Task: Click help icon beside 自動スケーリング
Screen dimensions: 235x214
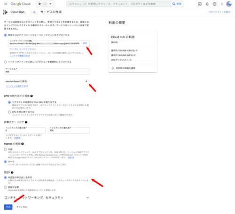Action: (x=26, y=122)
